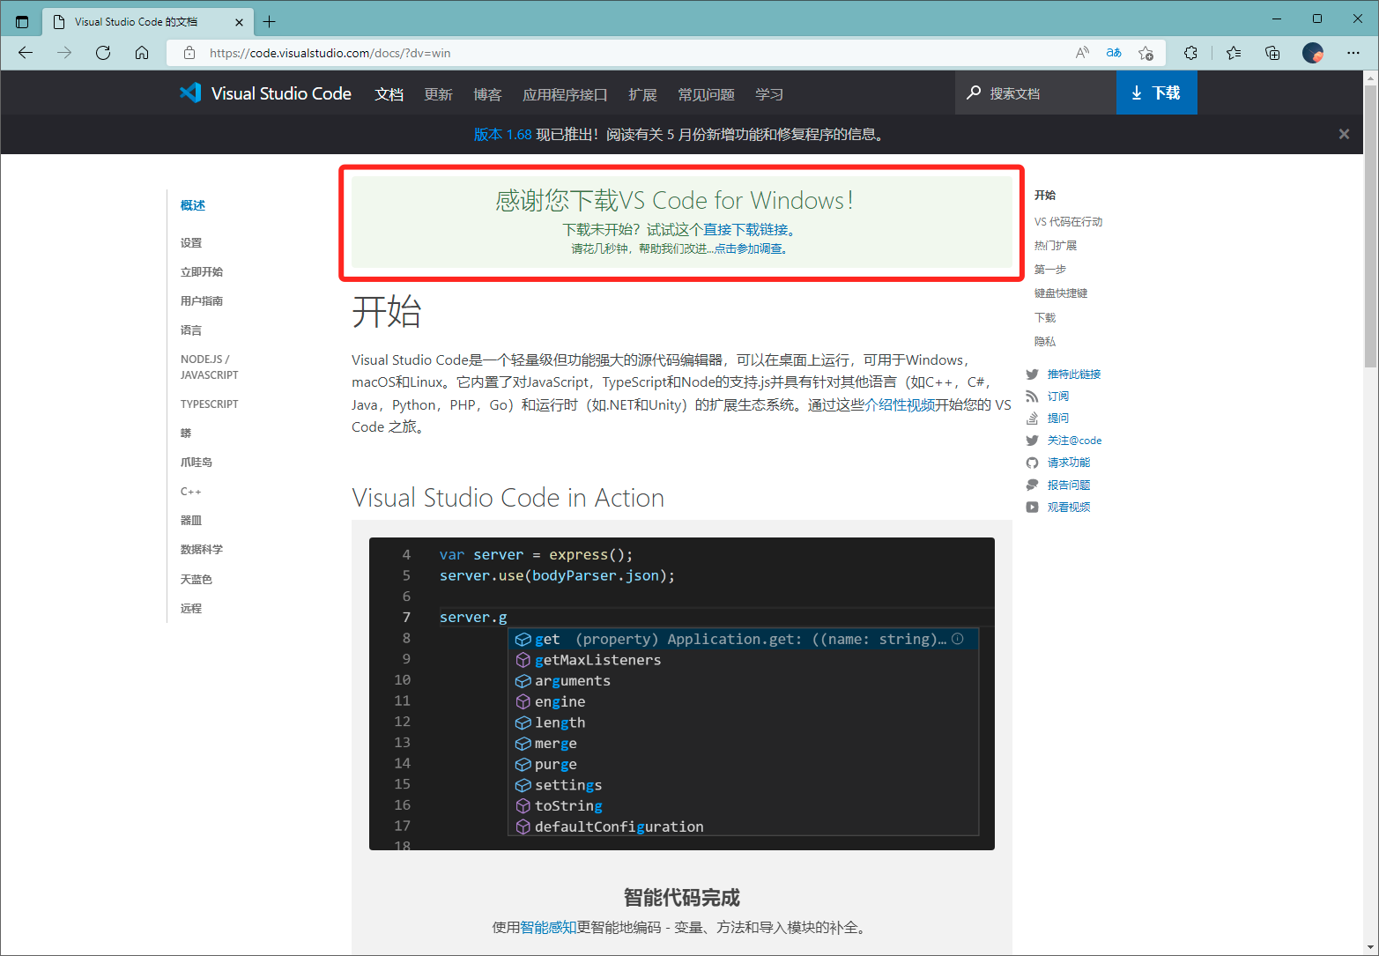The height and width of the screenshot is (956, 1379).
Task: Expand 用户指南 section in left sidebar
Action: tap(202, 301)
